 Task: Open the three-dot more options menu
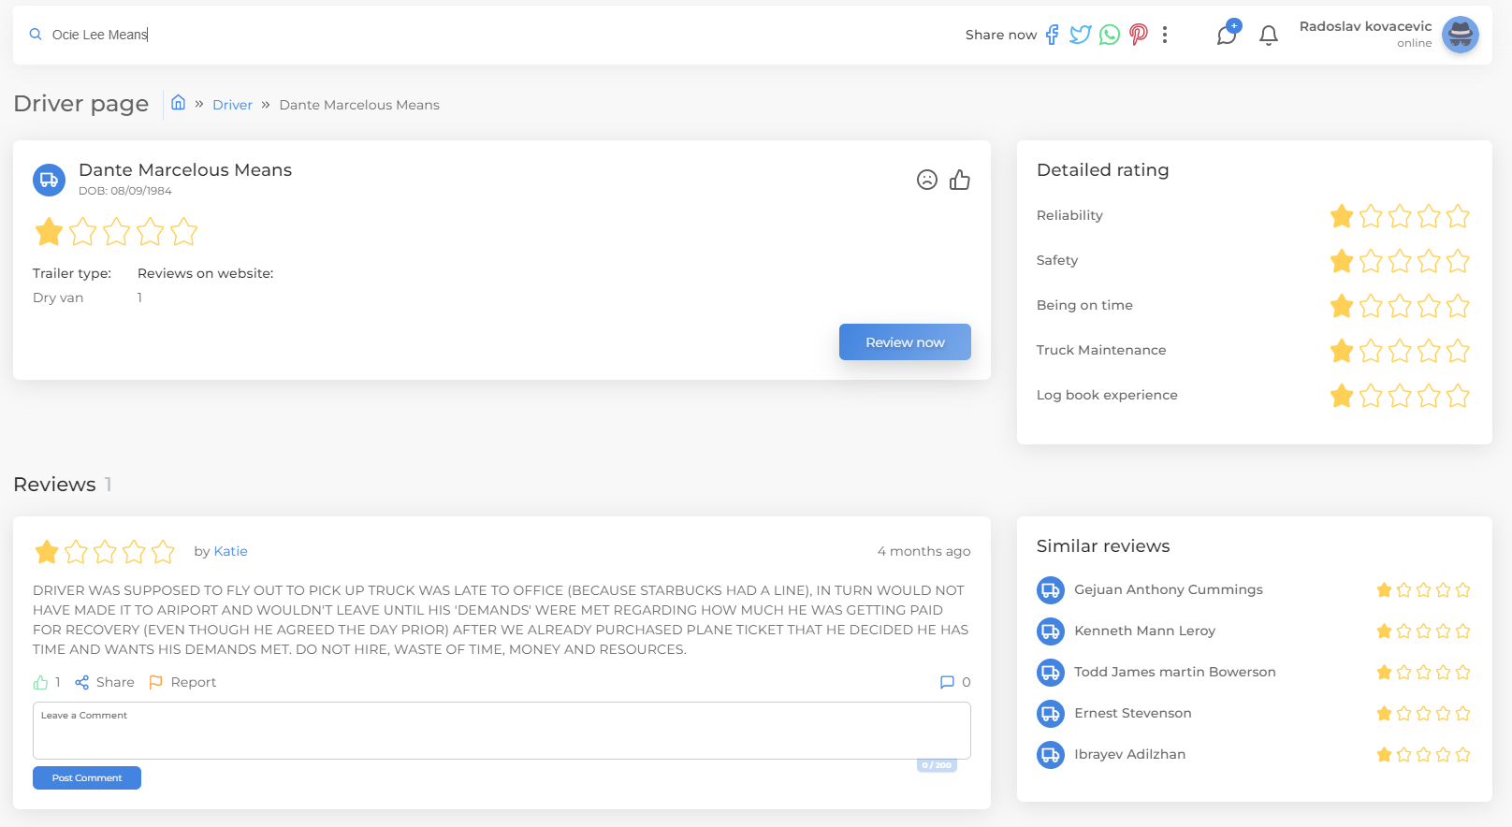coord(1164,35)
